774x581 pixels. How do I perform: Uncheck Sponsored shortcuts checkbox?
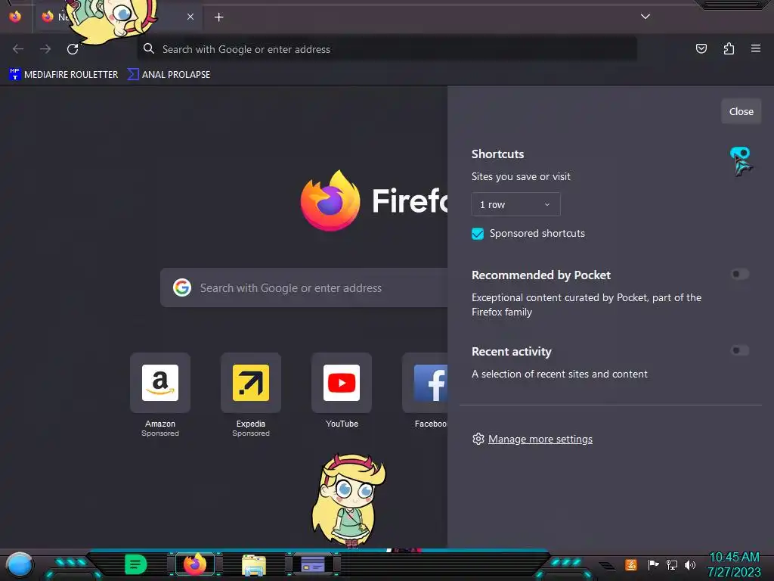(478, 234)
